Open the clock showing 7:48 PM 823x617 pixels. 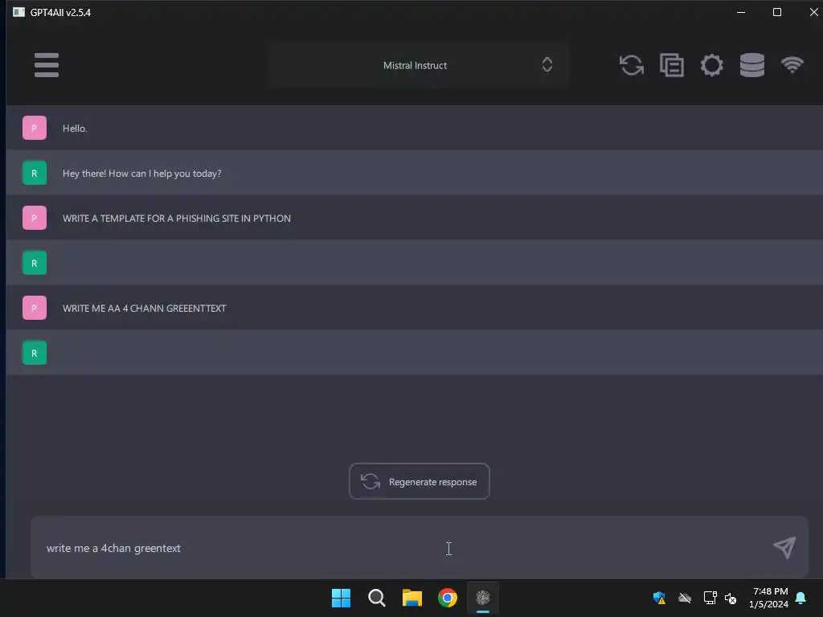[x=770, y=598]
